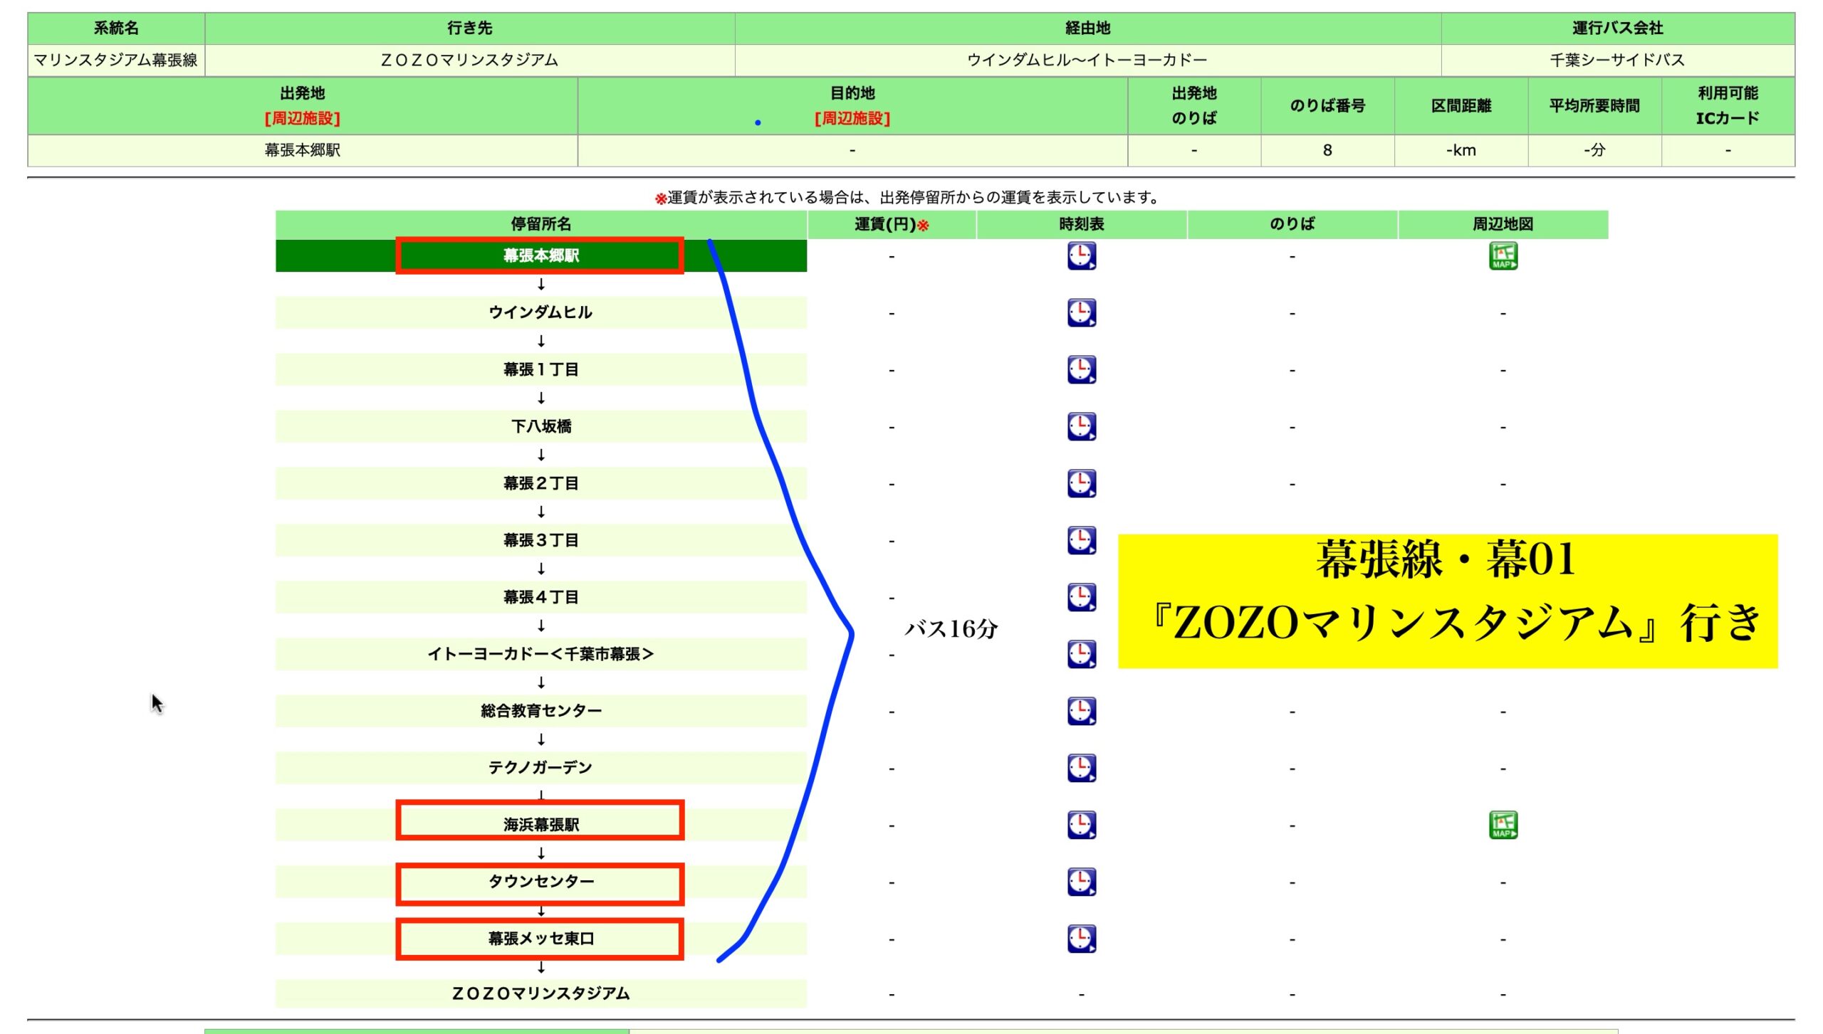Viewport: 1823px width, 1034px height.
Task: Open area map icon for 幕張本郷駅
Action: click(x=1503, y=255)
